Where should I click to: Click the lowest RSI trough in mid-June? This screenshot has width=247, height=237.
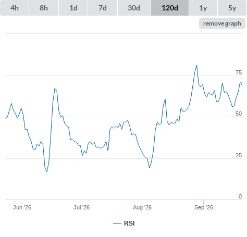(x=47, y=172)
